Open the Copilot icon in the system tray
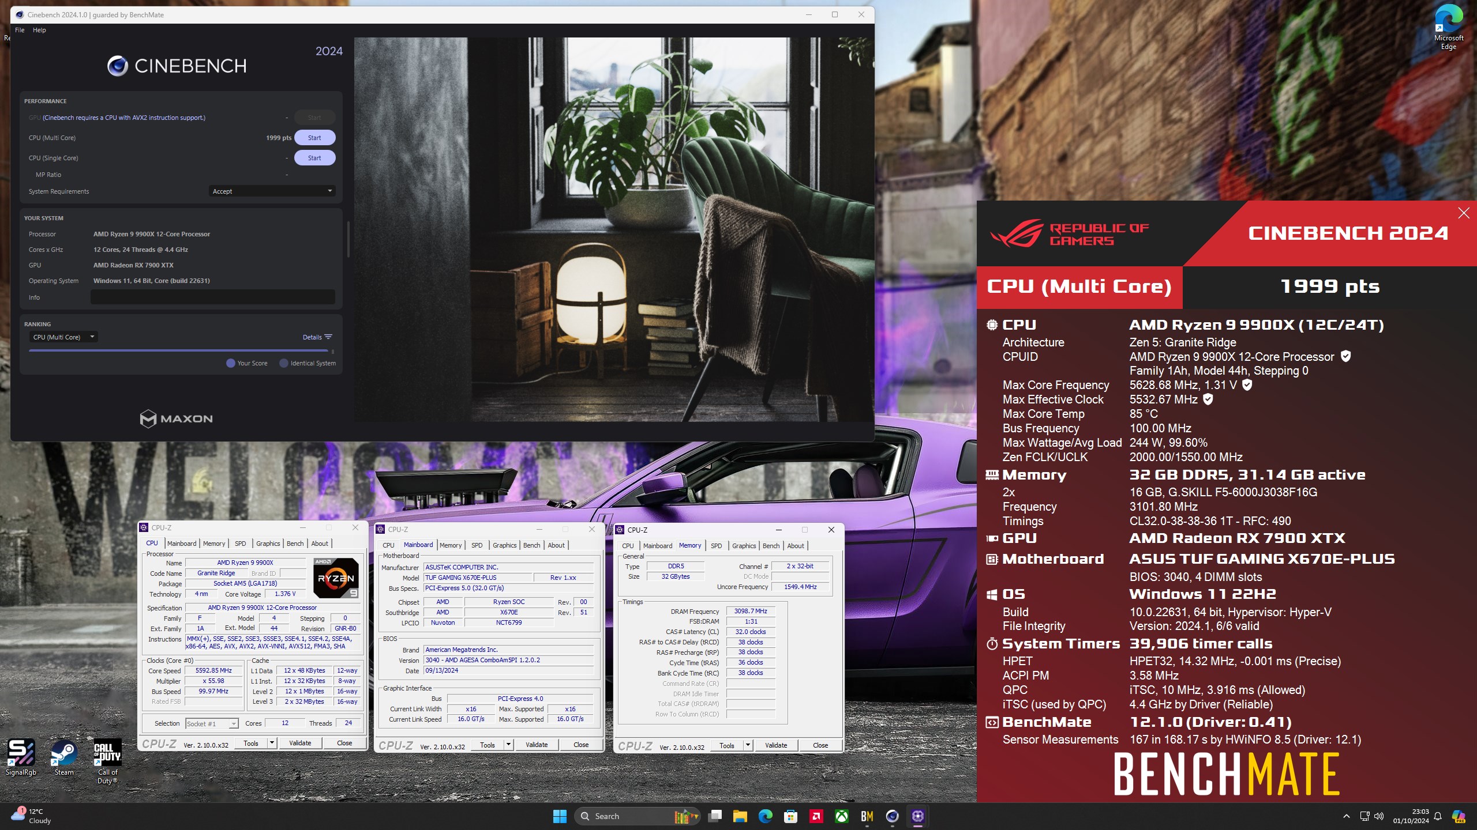Screen dimensions: 1477x830 (x=1459, y=816)
